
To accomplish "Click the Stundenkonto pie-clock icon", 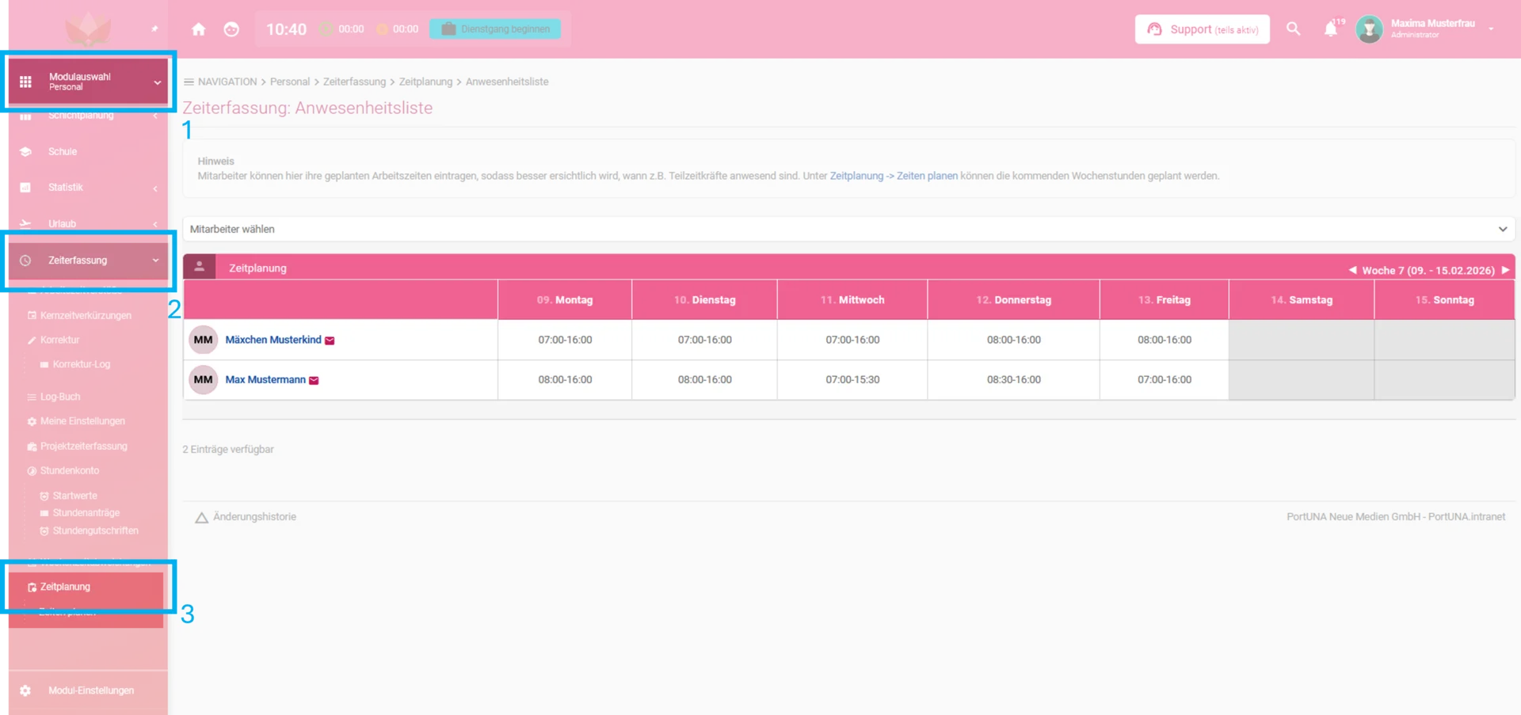I will (32, 471).
